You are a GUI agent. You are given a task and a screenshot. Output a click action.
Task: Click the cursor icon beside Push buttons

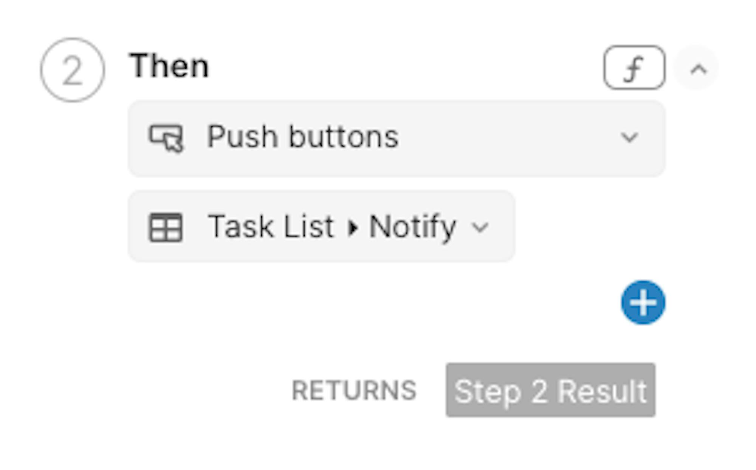pyautogui.click(x=166, y=138)
